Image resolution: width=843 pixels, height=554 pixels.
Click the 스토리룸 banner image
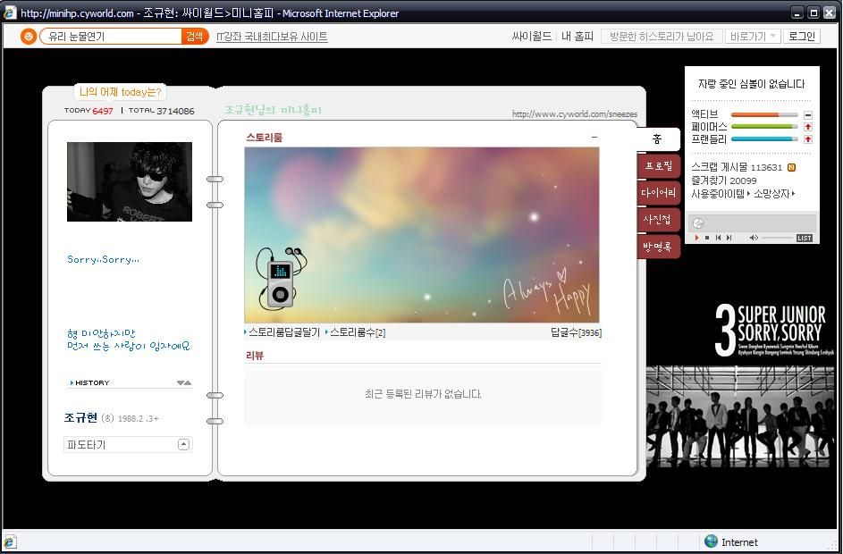click(422, 235)
